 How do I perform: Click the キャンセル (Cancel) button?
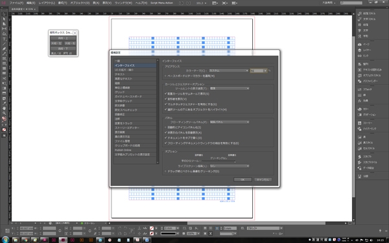(263, 179)
